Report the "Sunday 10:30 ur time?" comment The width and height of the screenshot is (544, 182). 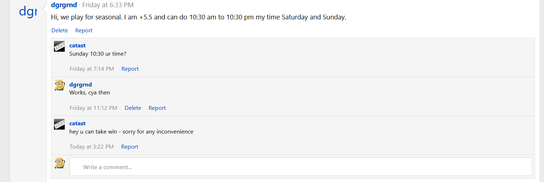coord(130,69)
